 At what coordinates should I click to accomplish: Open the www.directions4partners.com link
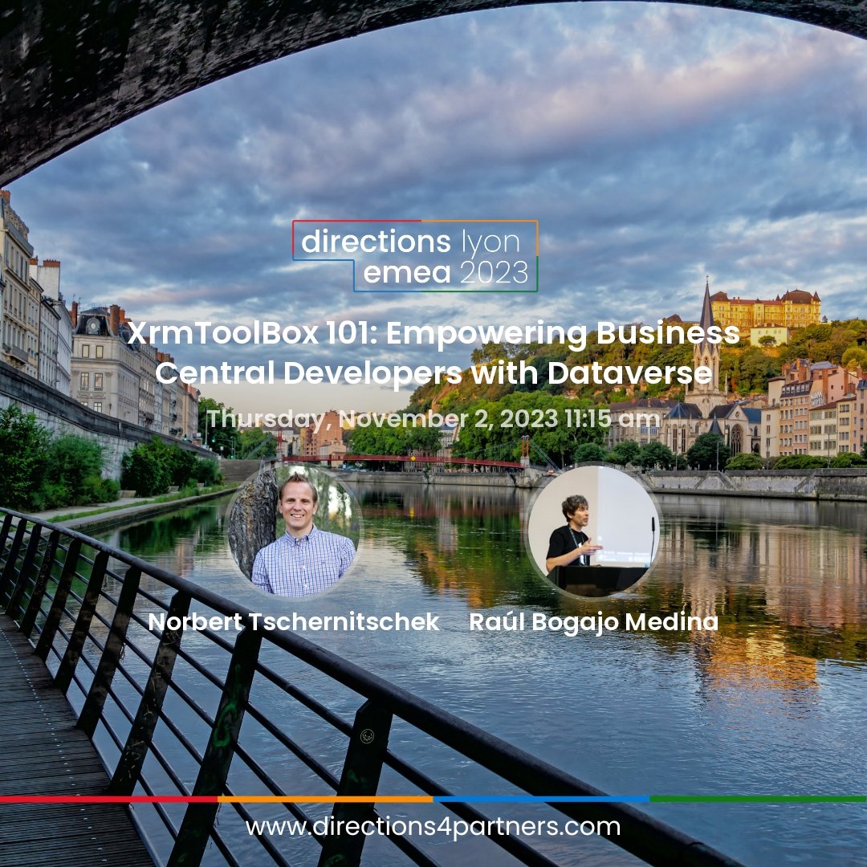(433, 827)
